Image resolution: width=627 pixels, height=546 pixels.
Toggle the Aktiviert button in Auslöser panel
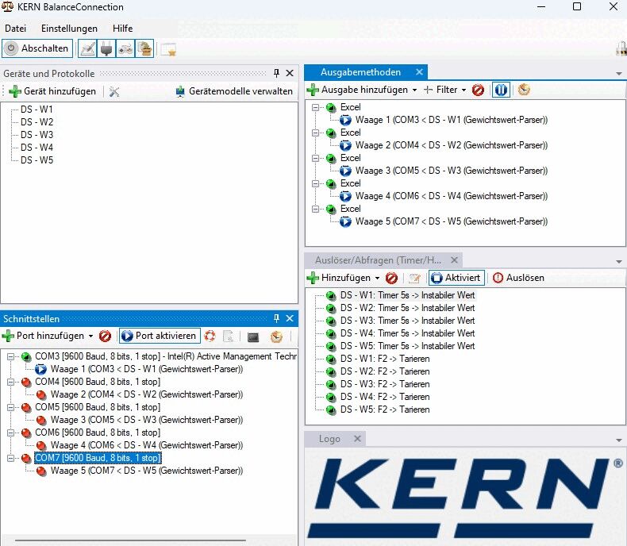pos(456,278)
